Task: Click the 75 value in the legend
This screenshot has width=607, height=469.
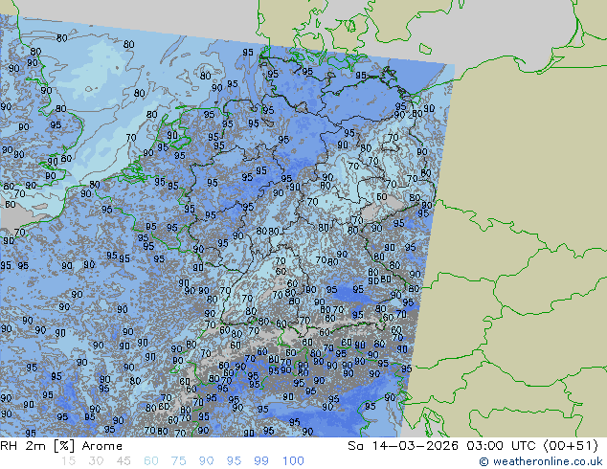Action: tap(178, 461)
